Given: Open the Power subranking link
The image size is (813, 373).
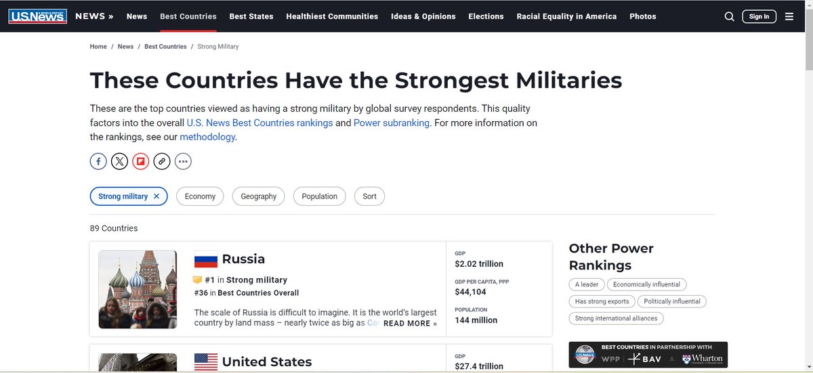Looking at the screenshot, I should tap(392, 123).
